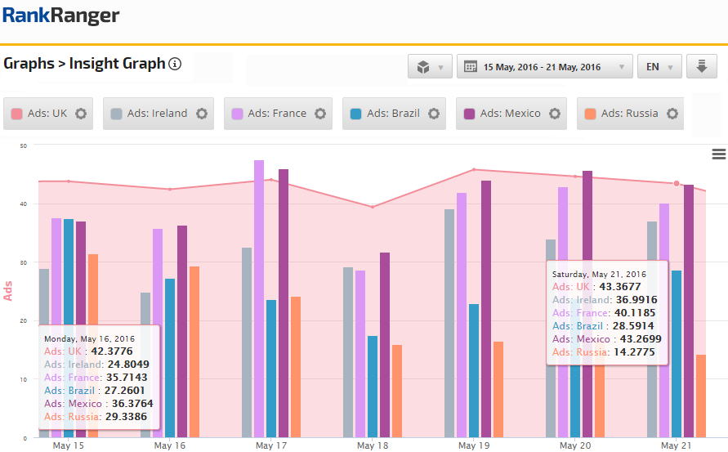This screenshot has height=452, width=728.
Task: Open the chart hamburger menu
Action: pos(718,154)
